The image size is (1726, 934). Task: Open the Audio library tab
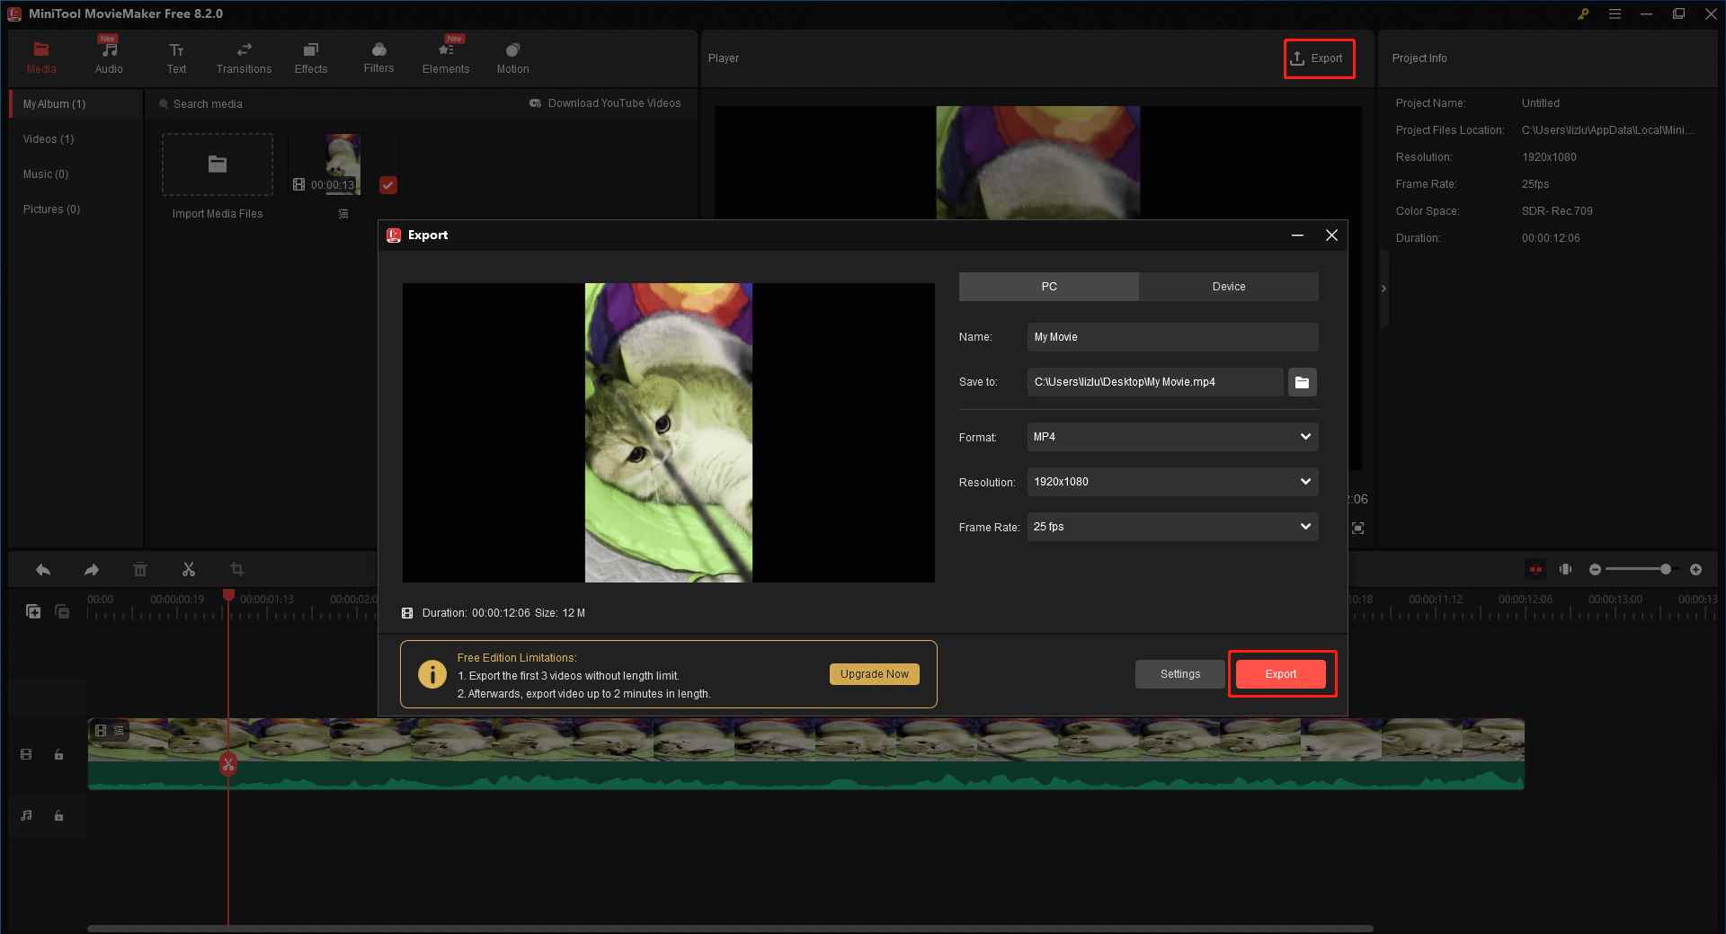109,58
